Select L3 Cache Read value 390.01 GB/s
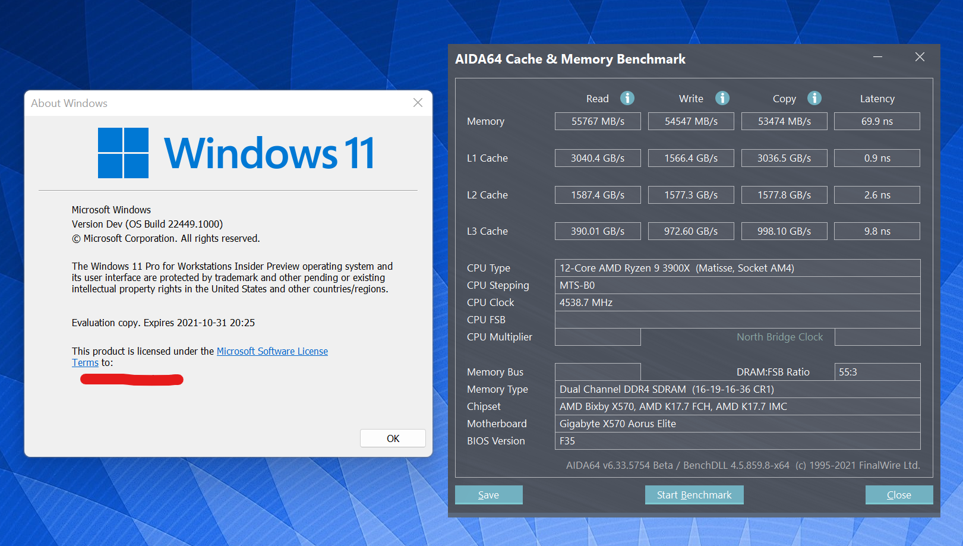This screenshot has height=546, width=963. point(598,231)
